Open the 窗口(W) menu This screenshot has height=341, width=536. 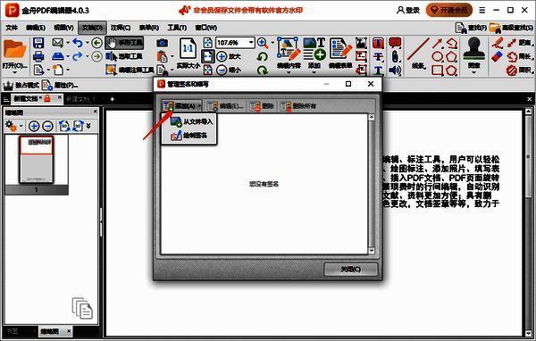pyautogui.click(x=205, y=28)
